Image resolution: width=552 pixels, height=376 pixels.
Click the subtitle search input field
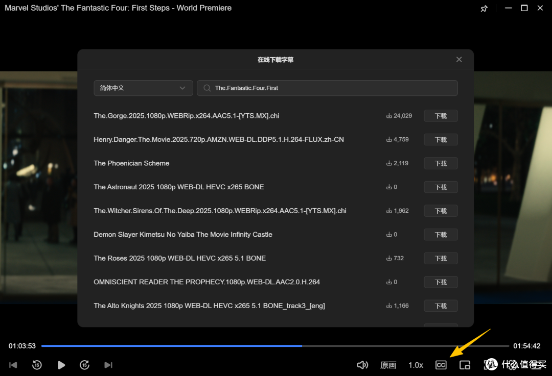(327, 88)
